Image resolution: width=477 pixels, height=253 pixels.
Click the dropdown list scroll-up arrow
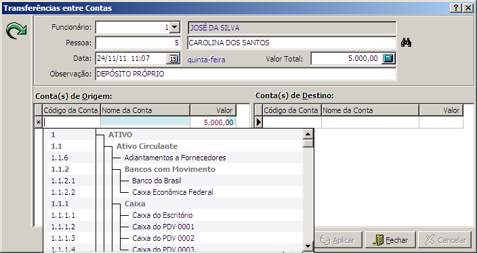308,134
